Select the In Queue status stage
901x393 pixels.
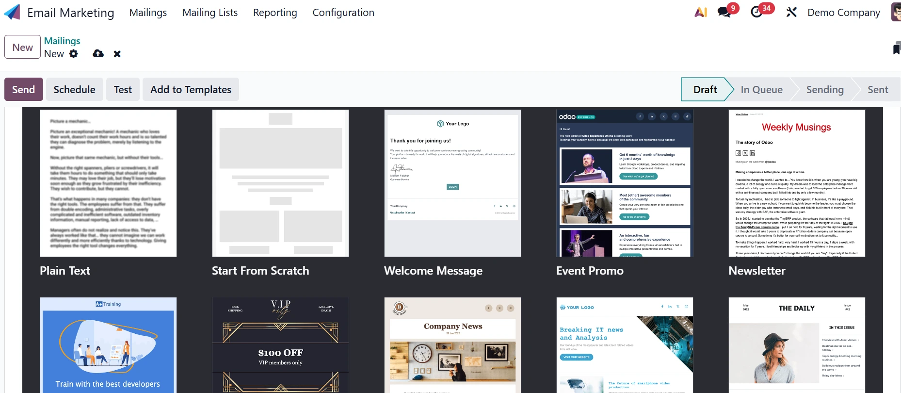[761, 89]
